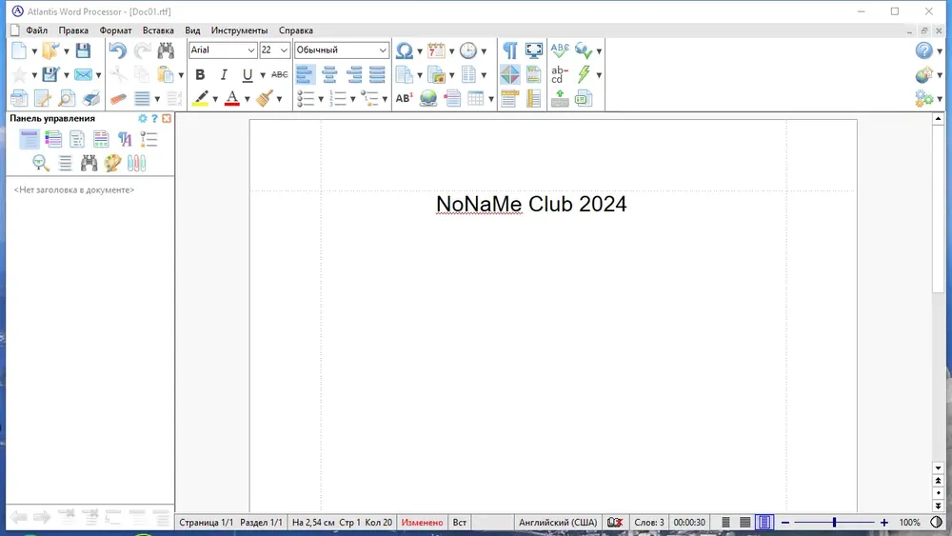Toggle italic formatting
952x536 pixels.
click(224, 74)
